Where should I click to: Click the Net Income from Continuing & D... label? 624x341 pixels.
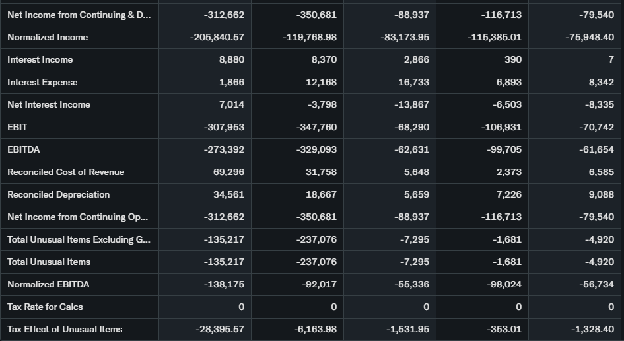click(79, 15)
